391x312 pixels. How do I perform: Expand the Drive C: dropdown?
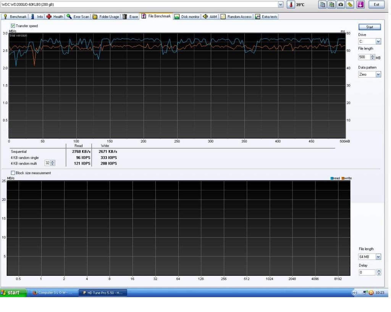click(x=378, y=42)
